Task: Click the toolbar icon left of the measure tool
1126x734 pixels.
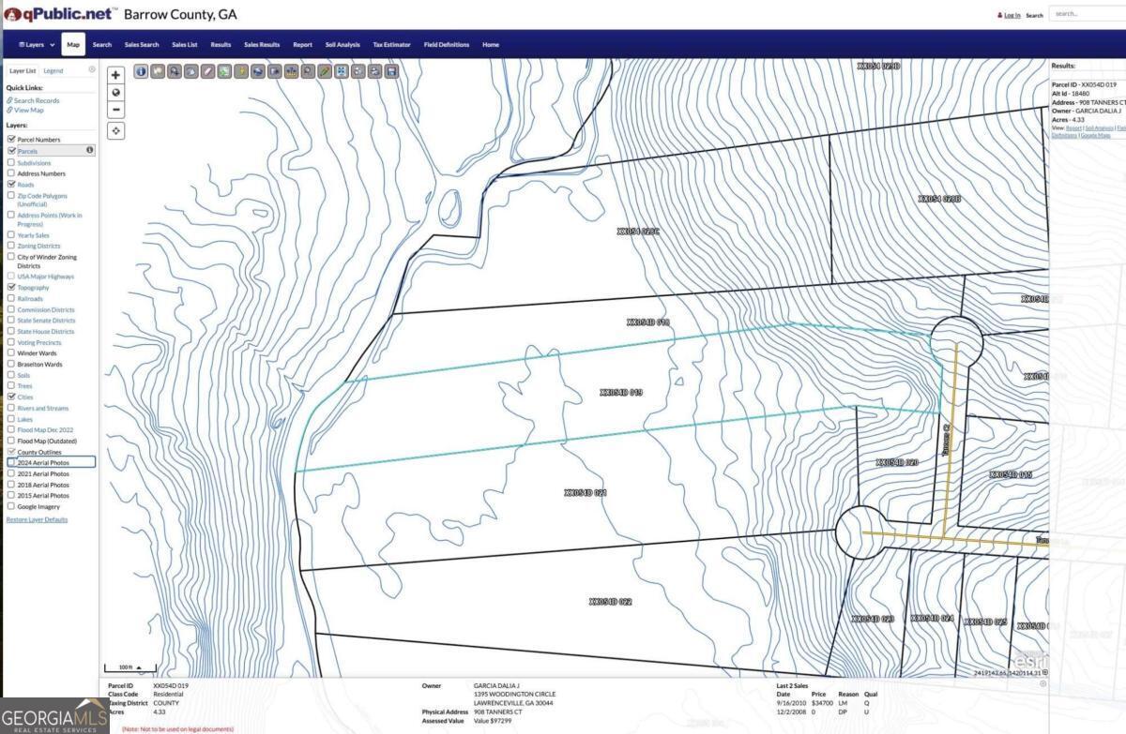Action: (x=274, y=70)
